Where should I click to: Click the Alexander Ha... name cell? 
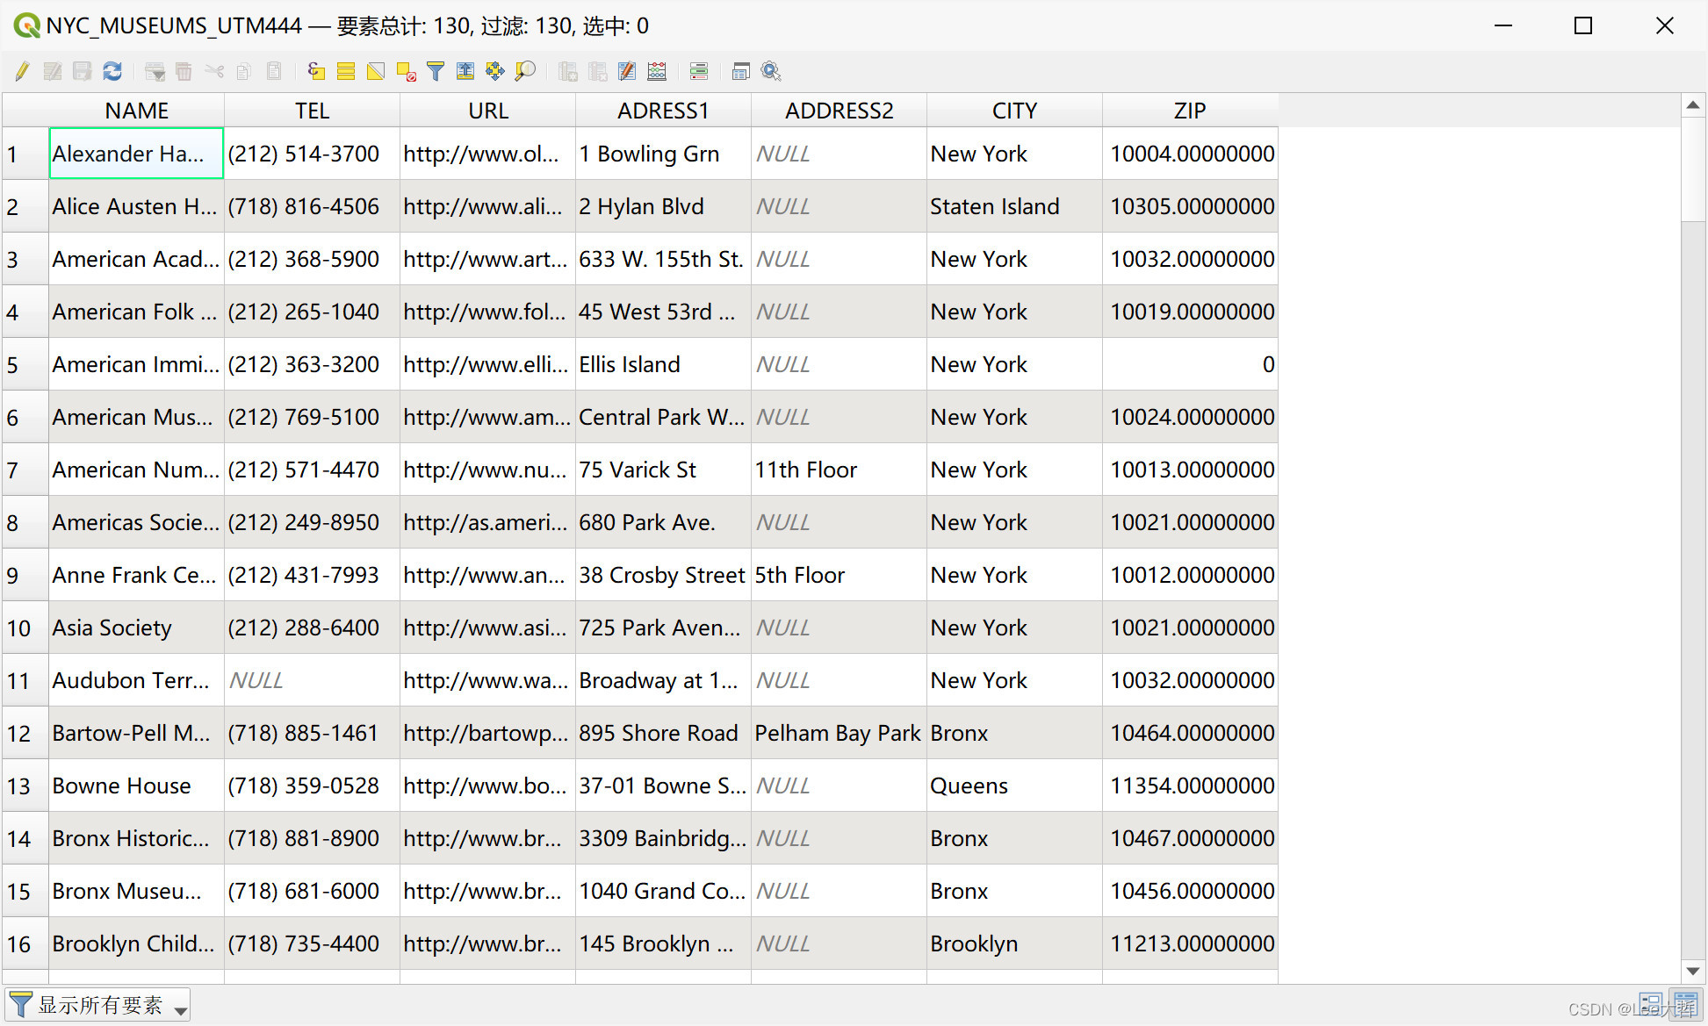(x=136, y=154)
